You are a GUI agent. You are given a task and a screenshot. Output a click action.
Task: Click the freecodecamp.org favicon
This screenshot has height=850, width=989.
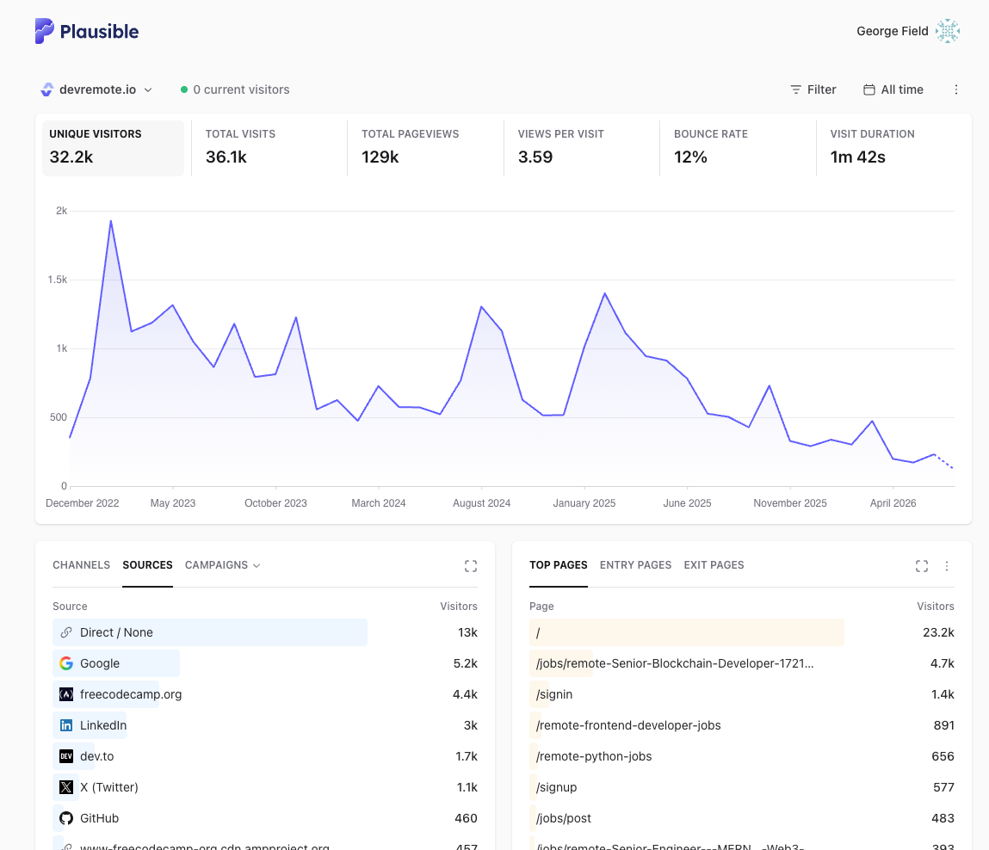66,694
